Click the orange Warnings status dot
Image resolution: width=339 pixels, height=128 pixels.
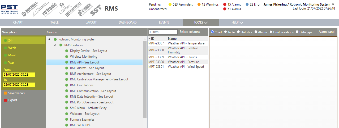[199, 4]
